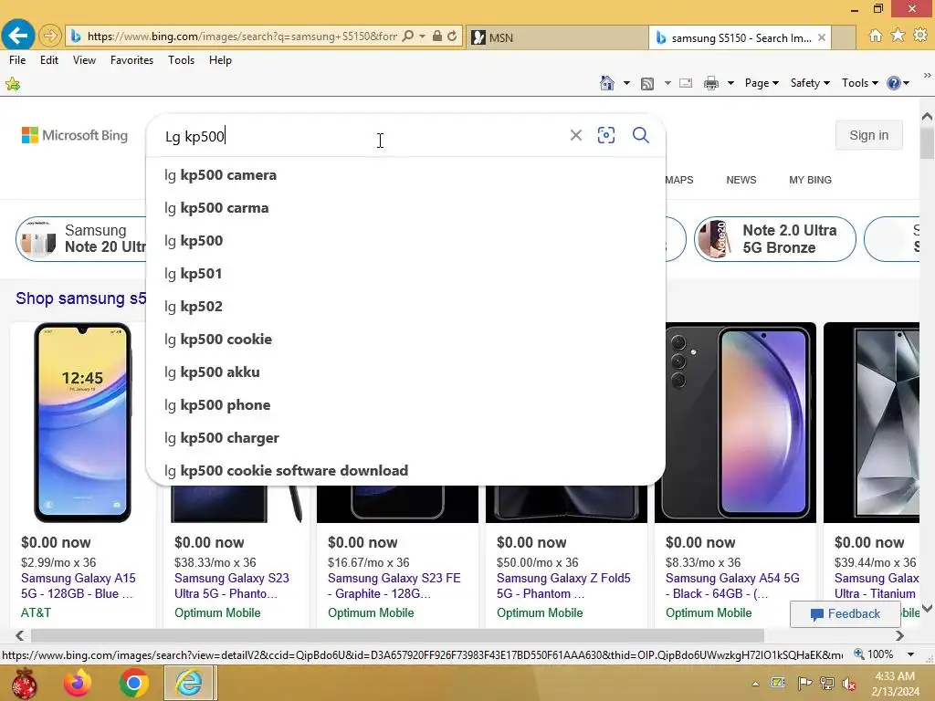The height and width of the screenshot is (701, 935).
Task: Click the RSS feeds icon
Action: (x=647, y=83)
